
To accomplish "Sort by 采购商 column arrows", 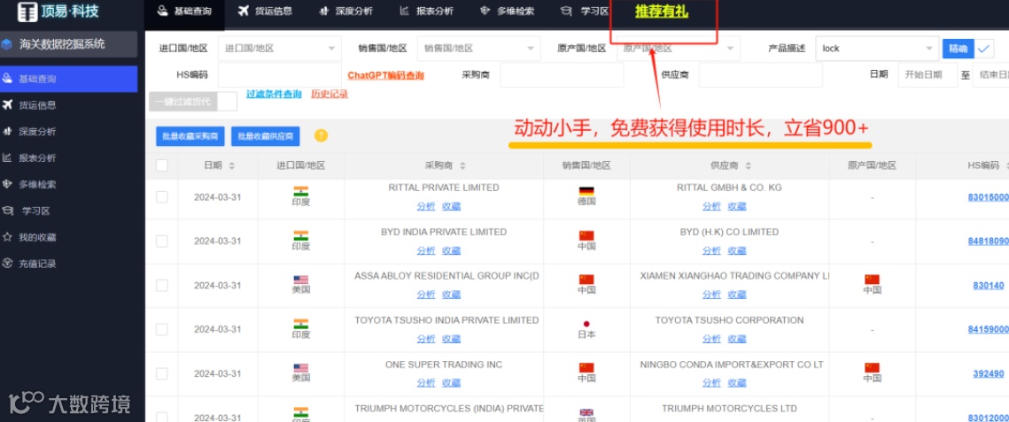I will [462, 165].
